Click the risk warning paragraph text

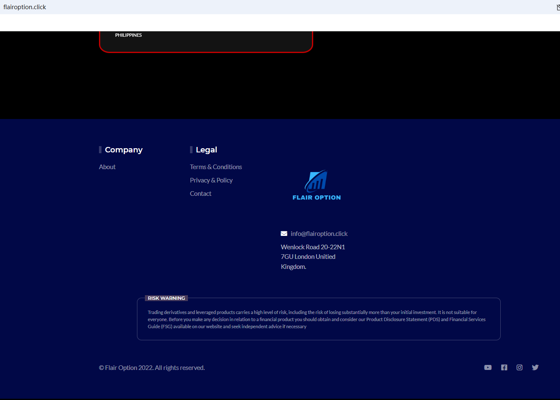[317, 319]
